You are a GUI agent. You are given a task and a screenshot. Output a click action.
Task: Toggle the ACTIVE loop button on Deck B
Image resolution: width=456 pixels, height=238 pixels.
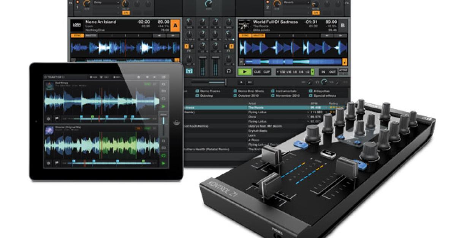point(343,70)
